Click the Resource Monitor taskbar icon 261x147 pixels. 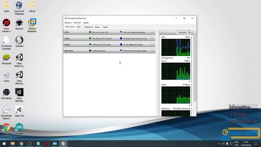[63, 143]
